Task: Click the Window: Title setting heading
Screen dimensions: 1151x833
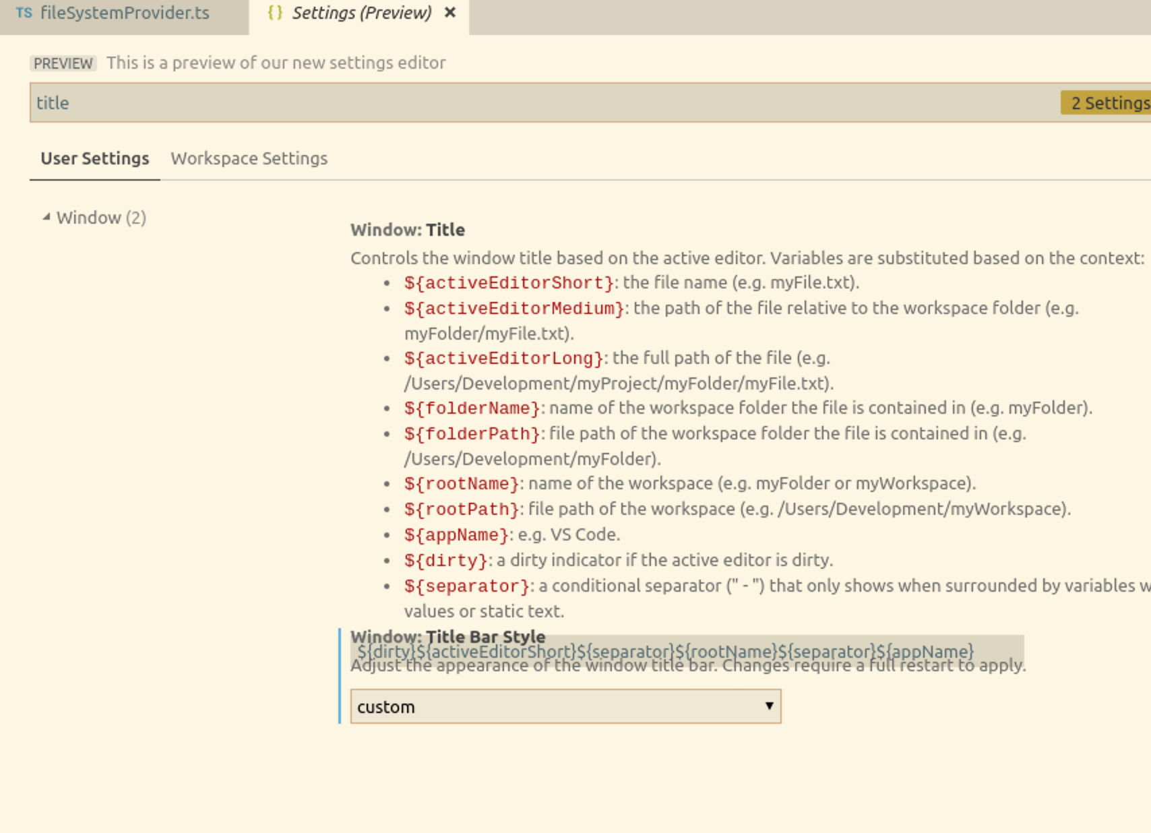Action: [x=406, y=229]
